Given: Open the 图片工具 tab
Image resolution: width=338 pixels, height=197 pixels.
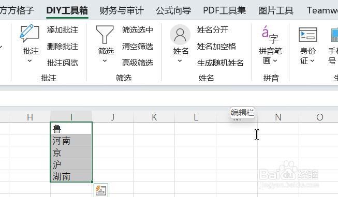Looking at the screenshot, I should 276,10.
